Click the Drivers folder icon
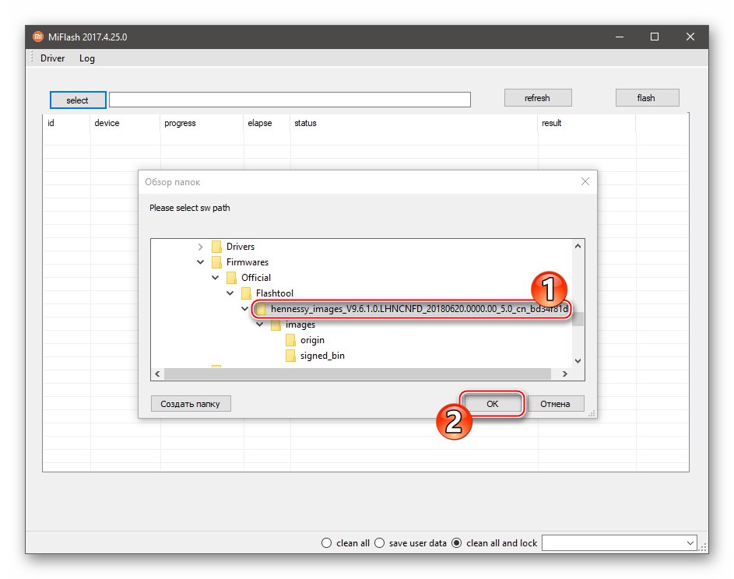Image resolution: width=734 pixels, height=579 pixels. pos(216,247)
